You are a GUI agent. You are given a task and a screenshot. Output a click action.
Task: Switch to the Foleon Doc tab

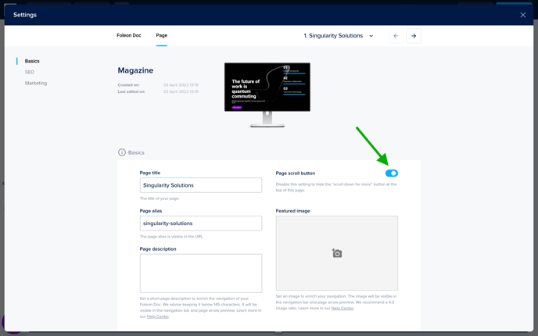click(x=129, y=36)
